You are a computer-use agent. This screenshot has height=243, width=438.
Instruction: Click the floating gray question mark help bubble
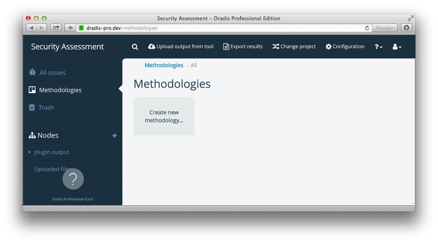pyautogui.click(x=73, y=179)
